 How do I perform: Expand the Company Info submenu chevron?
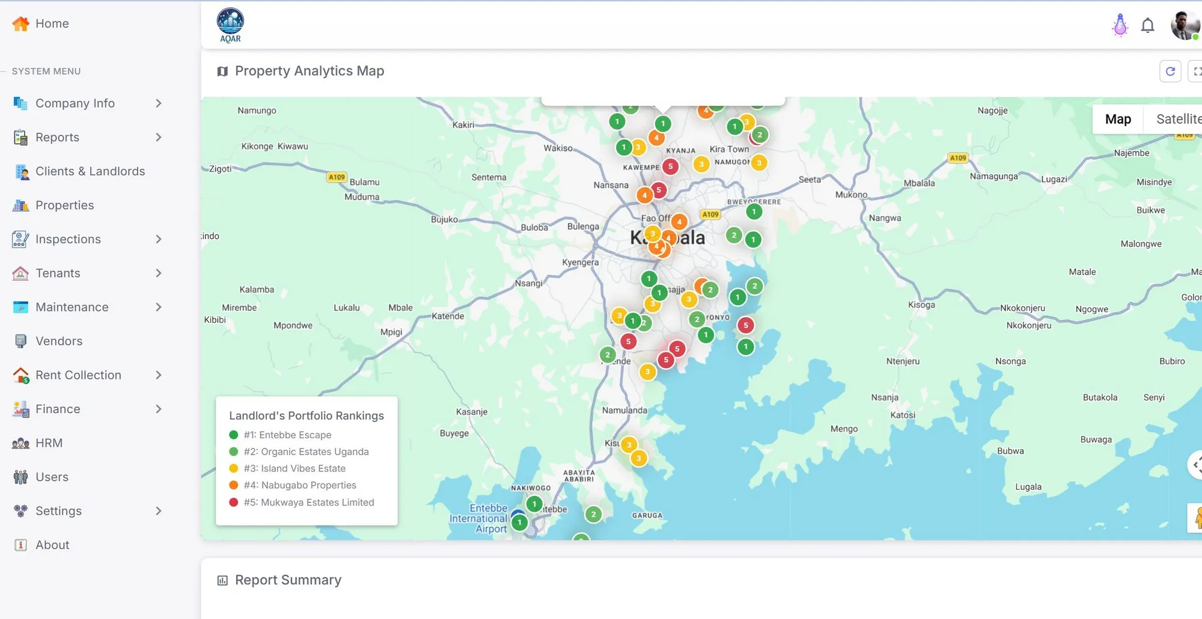point(159,103)
